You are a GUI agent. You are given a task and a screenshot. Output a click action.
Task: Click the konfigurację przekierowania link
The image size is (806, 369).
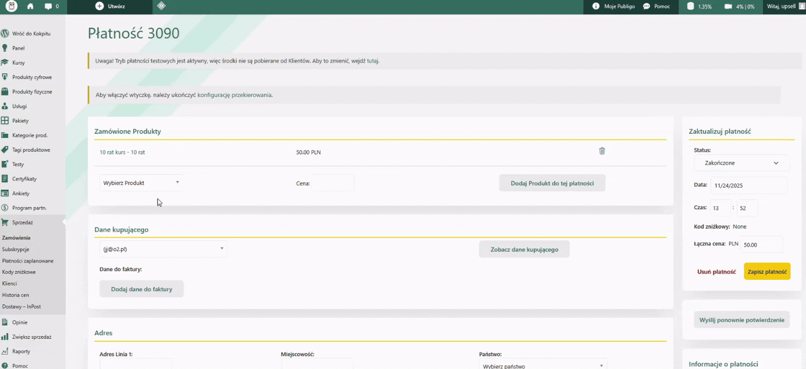[234, 95]
